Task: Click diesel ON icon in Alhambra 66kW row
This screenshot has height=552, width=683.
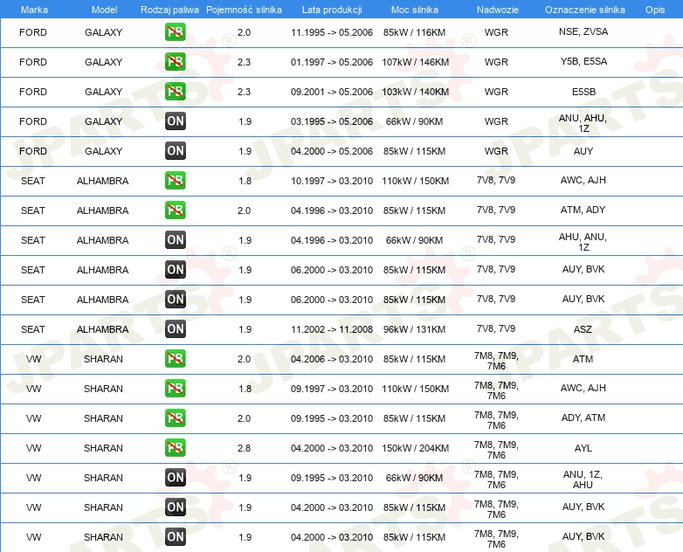Action: coord(175,239)
